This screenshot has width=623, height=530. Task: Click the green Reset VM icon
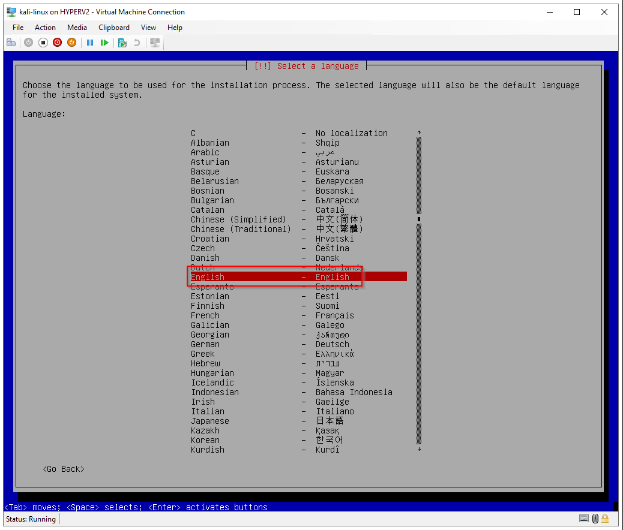click(104, 43)
